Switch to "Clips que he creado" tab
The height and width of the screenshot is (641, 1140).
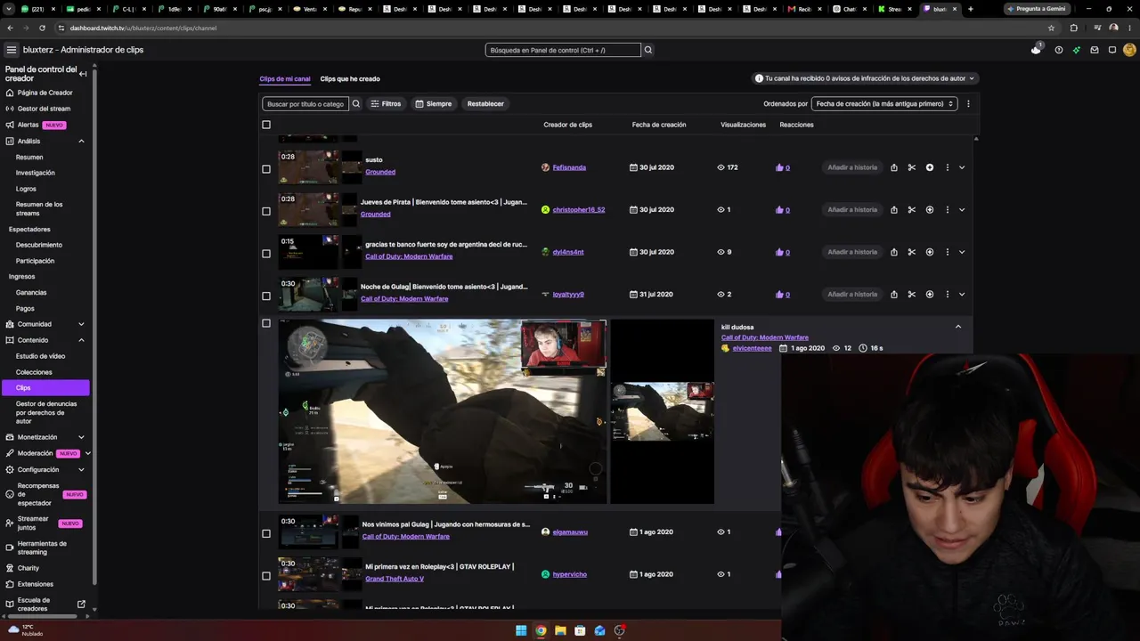click(350, 78)
